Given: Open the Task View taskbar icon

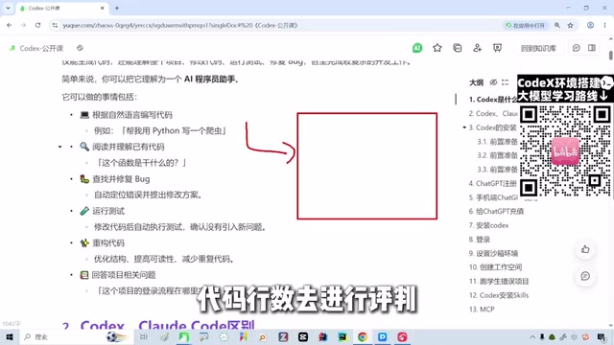Looking at the screenshot, I should (x=144, y=336).
